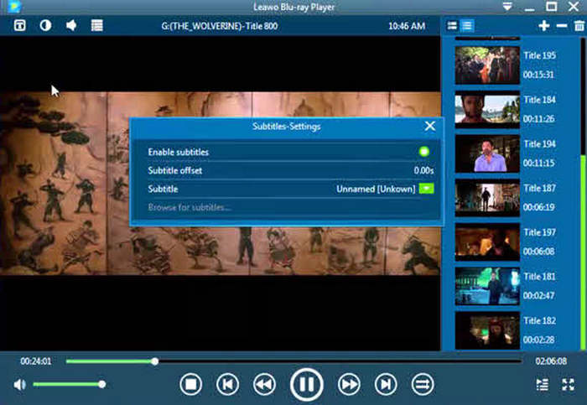The image size is (587, 405).
Task: Toggle the playlist panel icon at bottom right
Action: pyautogui.click(x=543, y=384)
